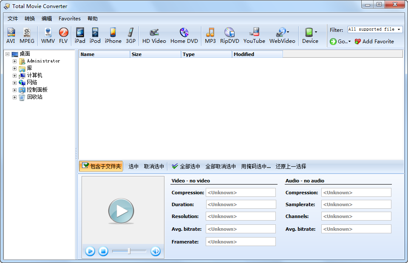Click the video Duration field

pyautogui.click(x=241, y=204)
